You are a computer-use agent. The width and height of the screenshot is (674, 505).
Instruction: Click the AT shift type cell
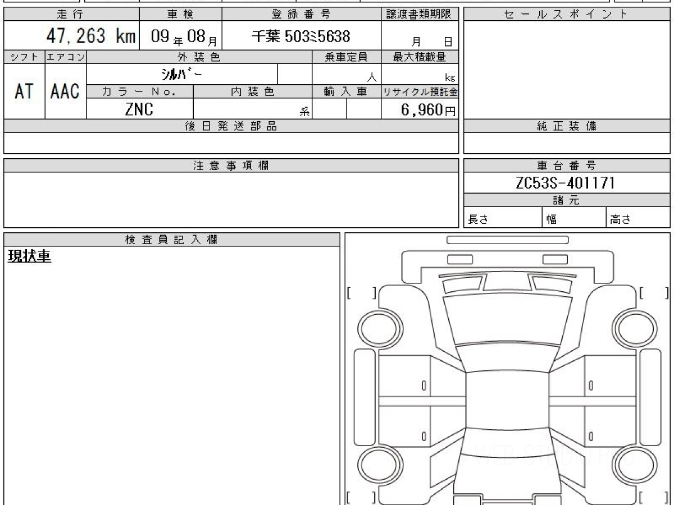coord(24,91)
